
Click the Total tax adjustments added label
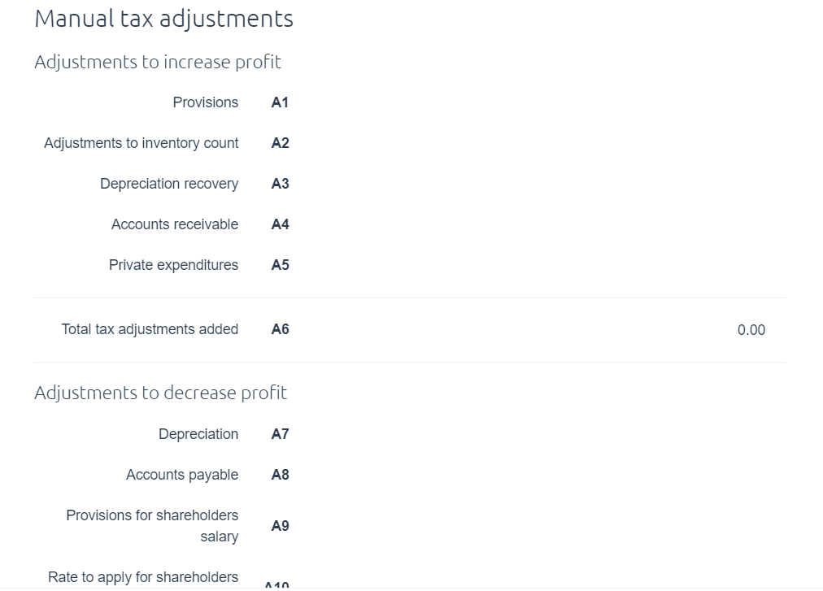(x=150, y=329)
